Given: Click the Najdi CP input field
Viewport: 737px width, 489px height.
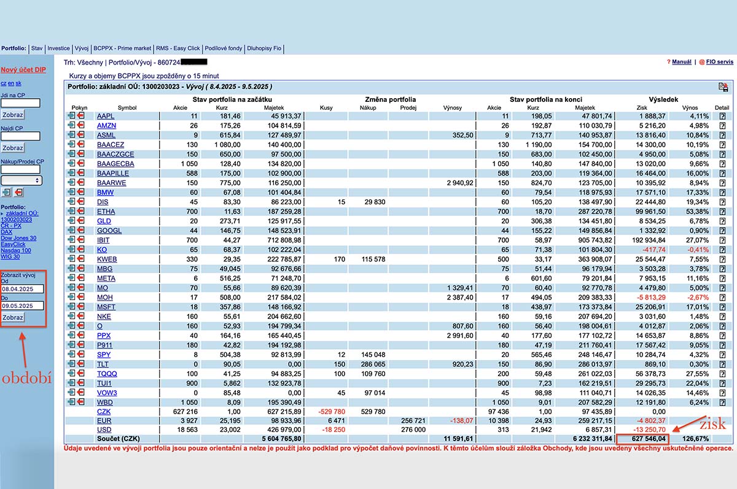Looking at the screenshot, I should [21, 136].
